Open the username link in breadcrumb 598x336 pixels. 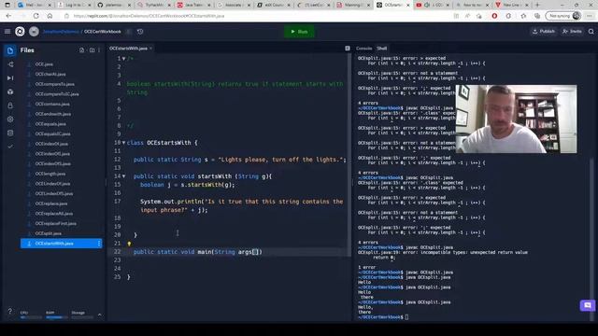(61, 32)
